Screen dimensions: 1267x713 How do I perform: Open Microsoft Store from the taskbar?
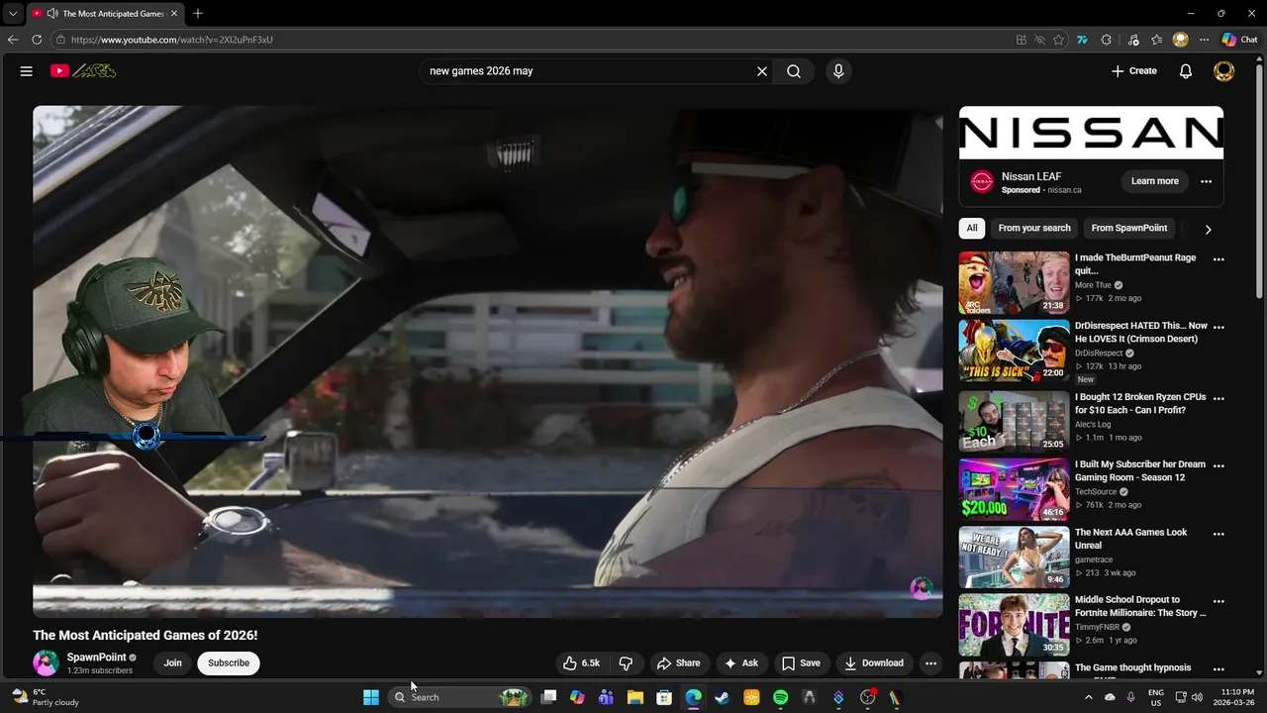click(664, 697)
